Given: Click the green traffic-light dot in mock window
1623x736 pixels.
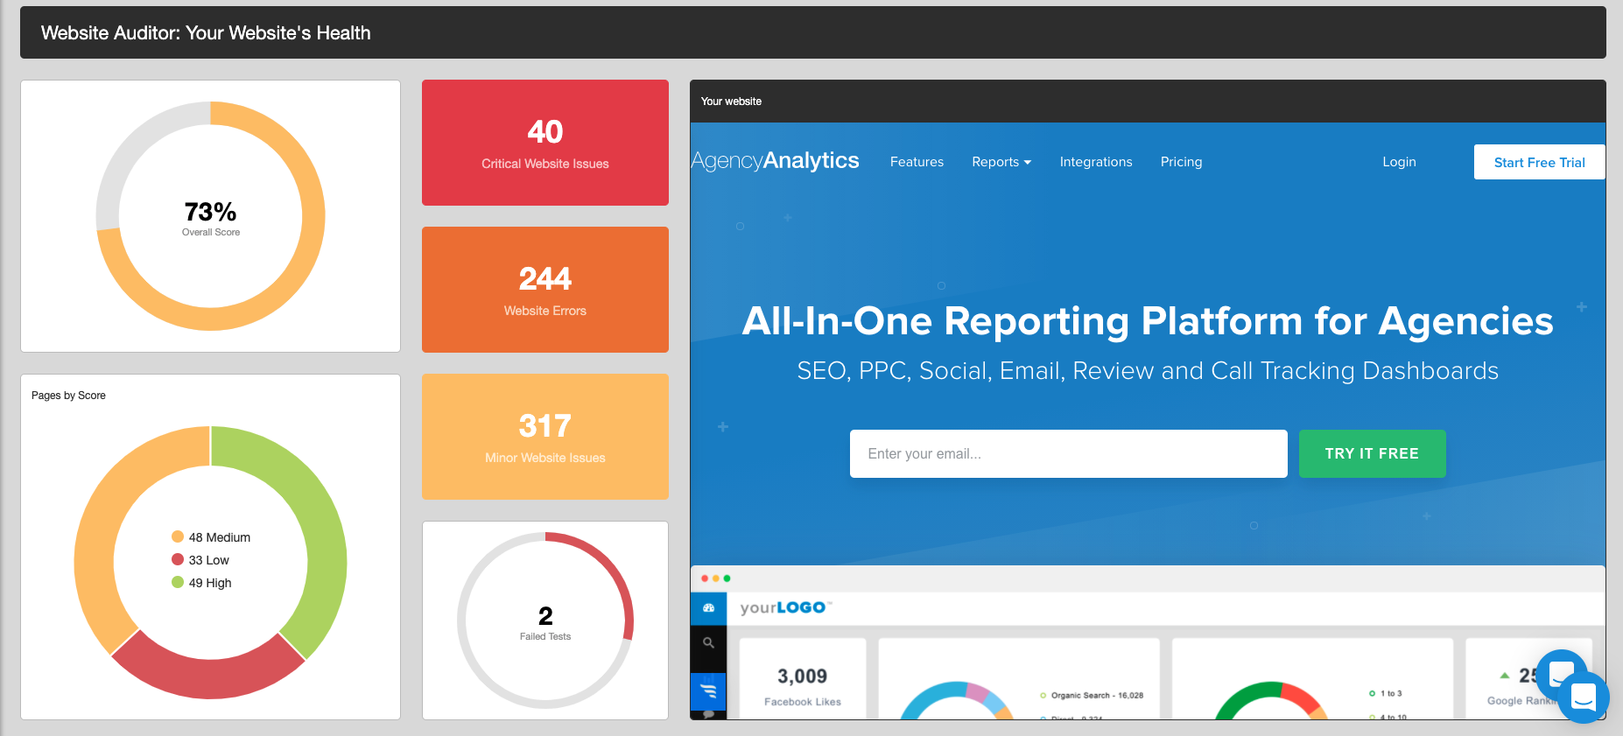Looking at the screenshot, I should point(727,578).
